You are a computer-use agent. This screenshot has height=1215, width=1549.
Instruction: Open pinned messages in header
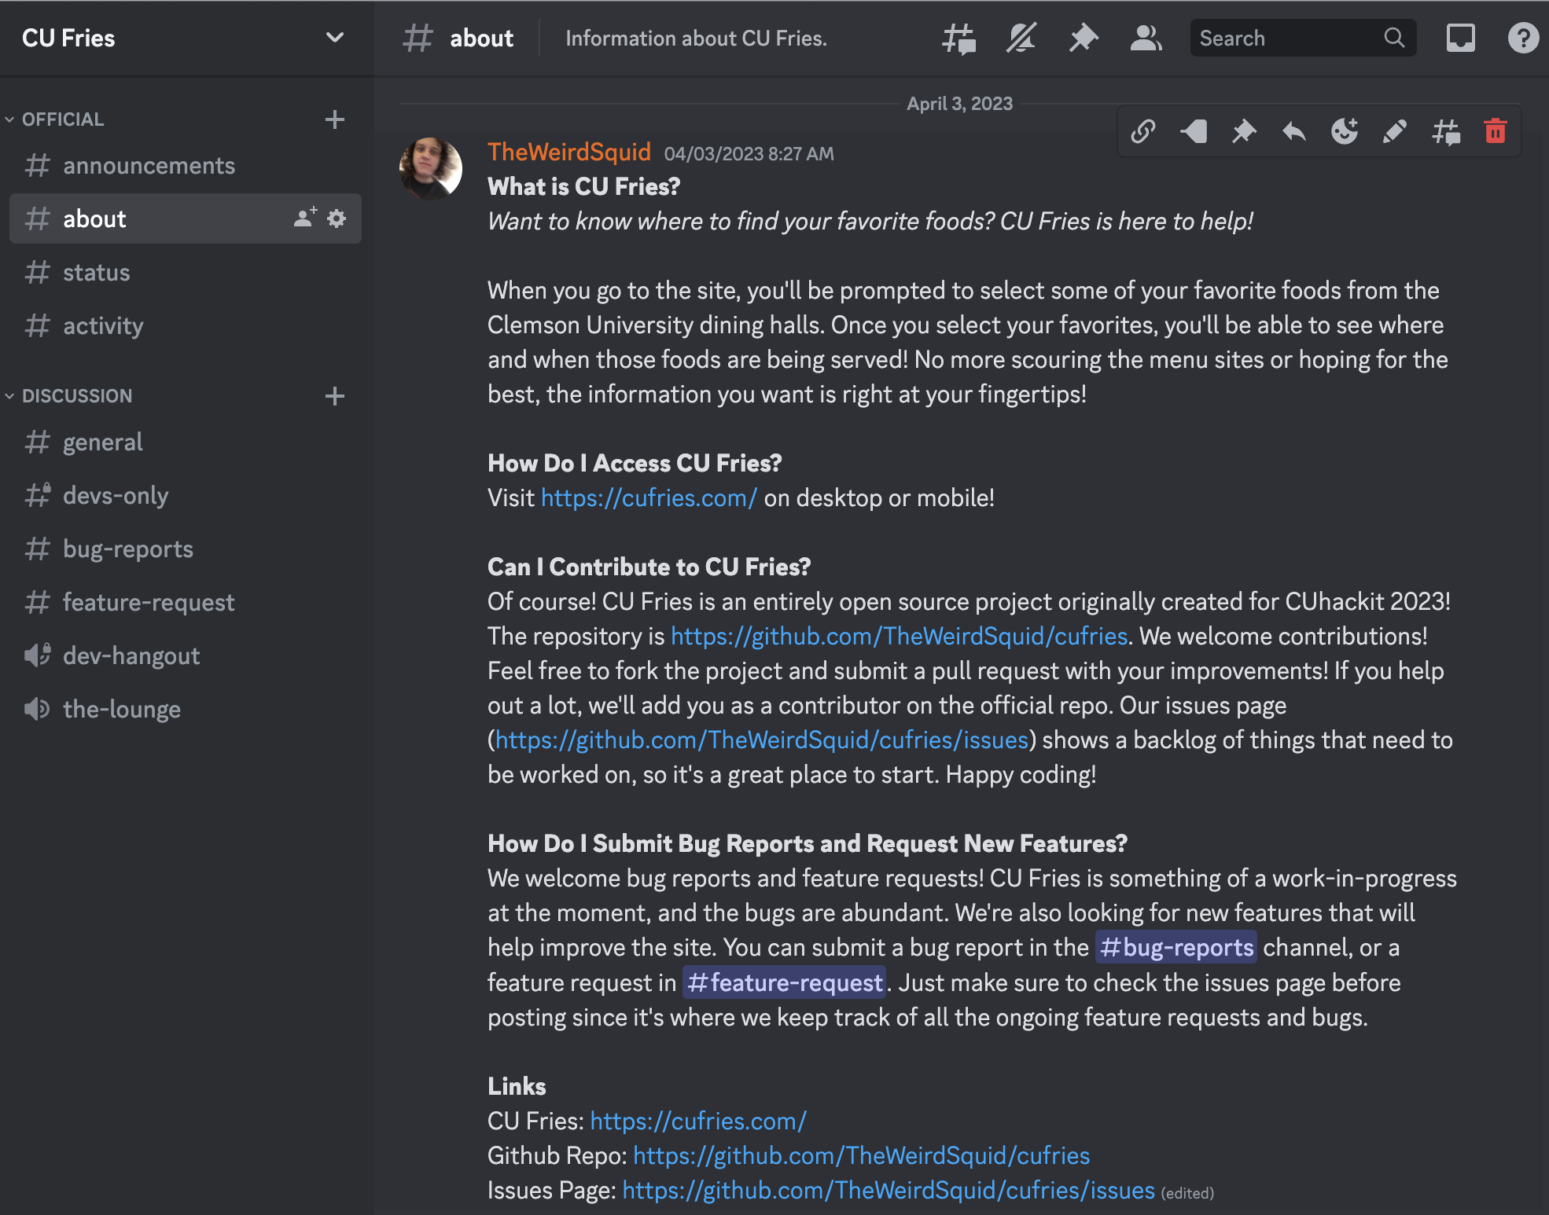[x=1084, y=38]
